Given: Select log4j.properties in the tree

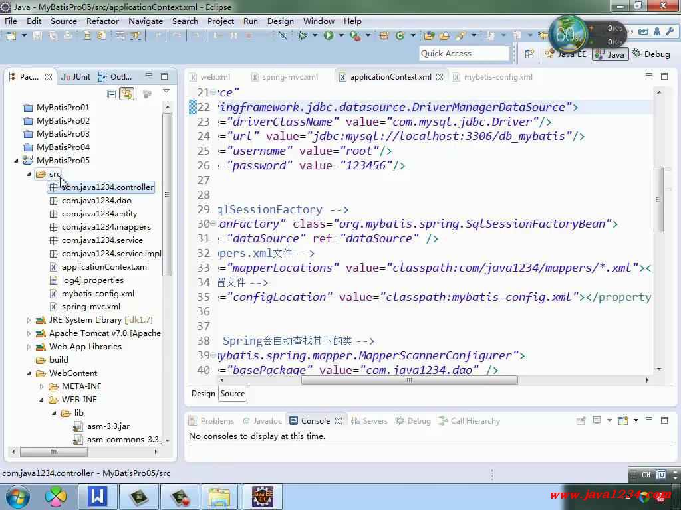Looking at the screenshot, I should tap(87, 280).
